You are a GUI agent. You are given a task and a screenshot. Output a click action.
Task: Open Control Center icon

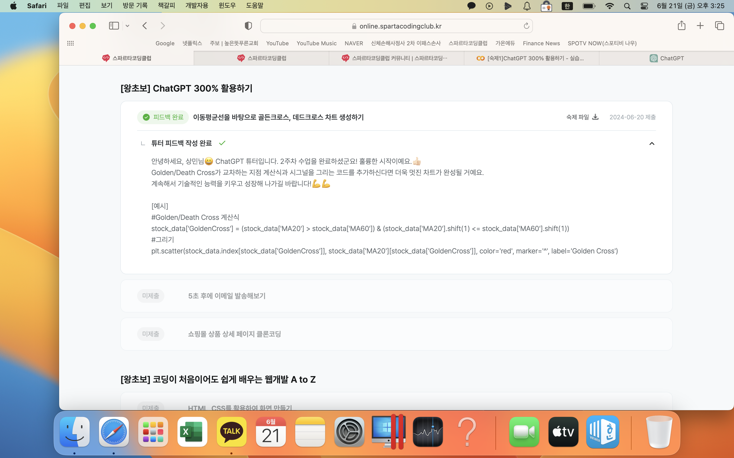point(644,6)
